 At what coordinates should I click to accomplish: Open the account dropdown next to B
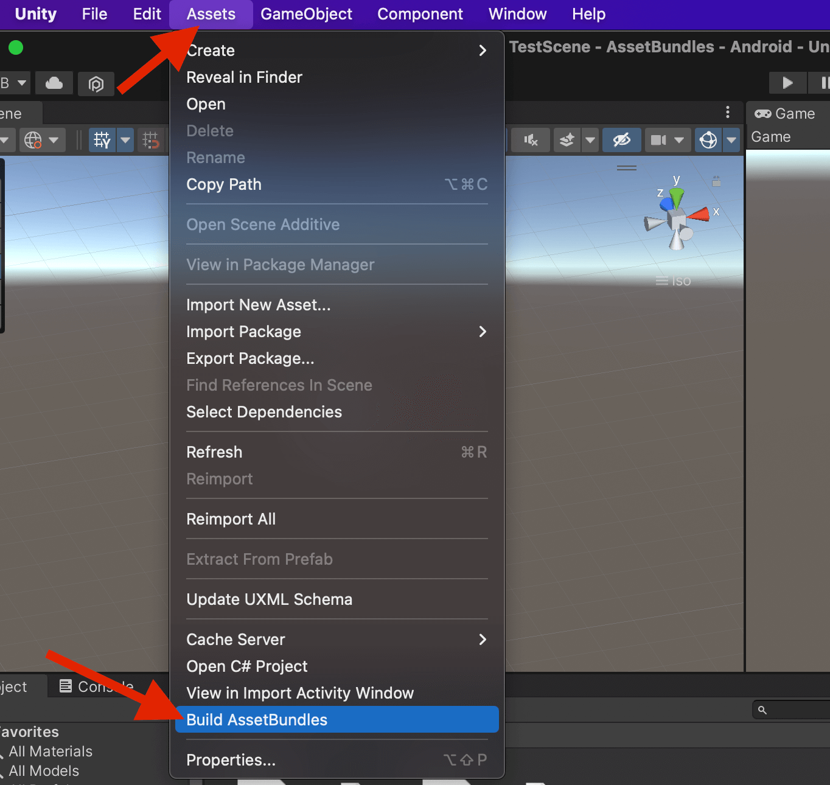pyautogui.click(x=21, y=83)
